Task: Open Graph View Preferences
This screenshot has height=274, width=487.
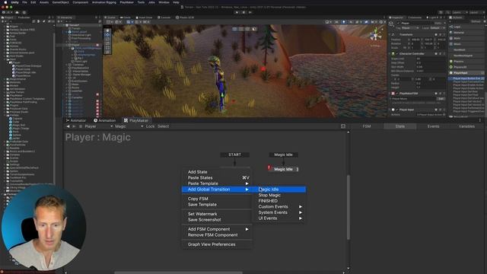Action: (x=216, y=244)
